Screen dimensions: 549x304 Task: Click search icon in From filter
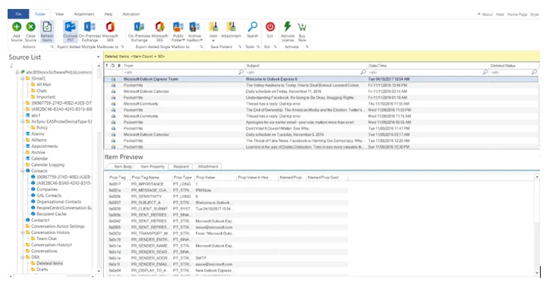[241, 72]
